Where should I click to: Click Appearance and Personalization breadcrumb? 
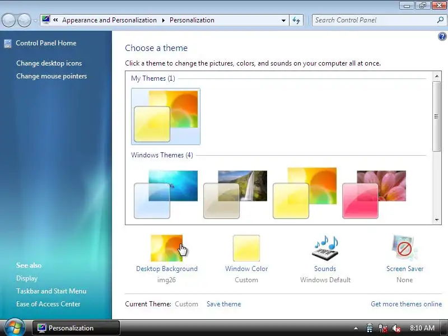[109, 20]
